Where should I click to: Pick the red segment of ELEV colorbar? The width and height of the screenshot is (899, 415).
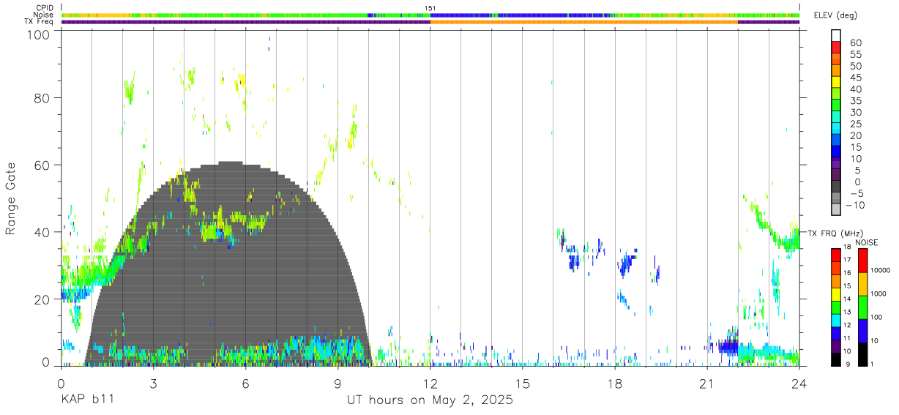(x=836, y=47)
